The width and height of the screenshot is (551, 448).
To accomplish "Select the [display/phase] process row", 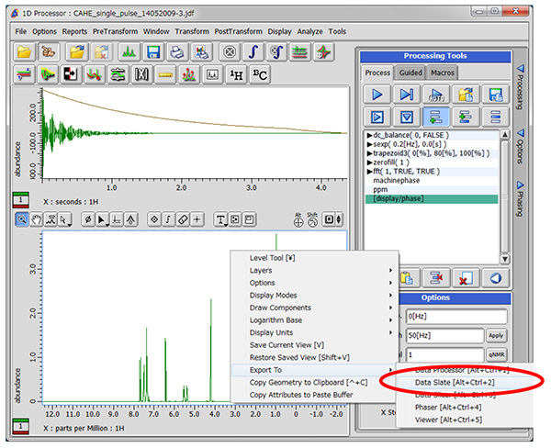I will point(432,199).
